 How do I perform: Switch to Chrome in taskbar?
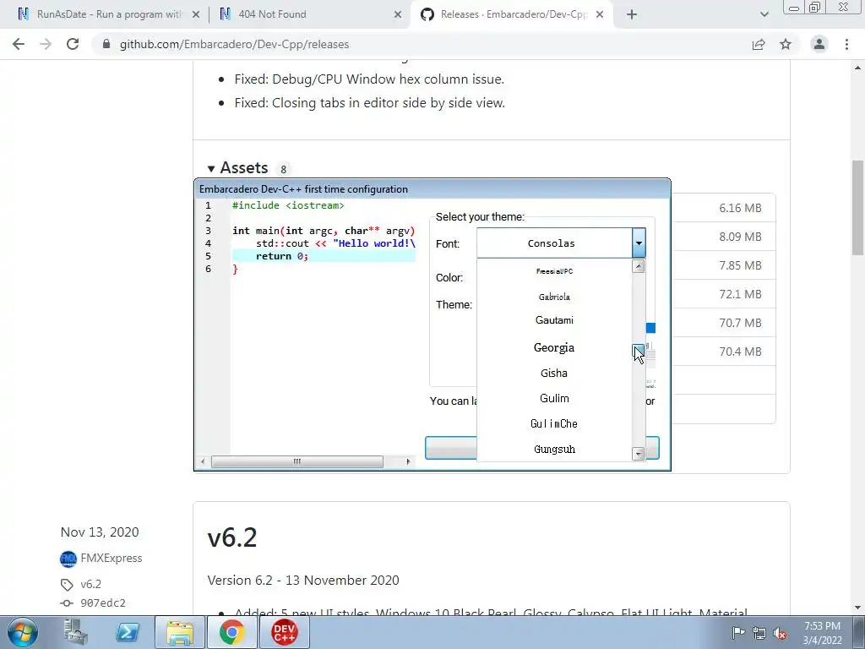point(231,632)
